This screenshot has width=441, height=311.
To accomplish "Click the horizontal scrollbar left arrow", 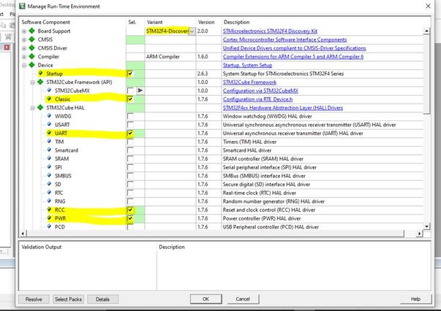I will (23, 234).
